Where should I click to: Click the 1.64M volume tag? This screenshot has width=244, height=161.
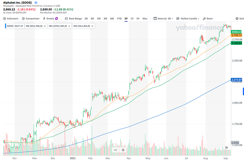click(x=235, y=143)
